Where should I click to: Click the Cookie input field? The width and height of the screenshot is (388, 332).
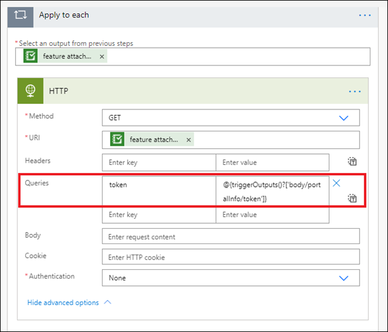tap(231, 257)
